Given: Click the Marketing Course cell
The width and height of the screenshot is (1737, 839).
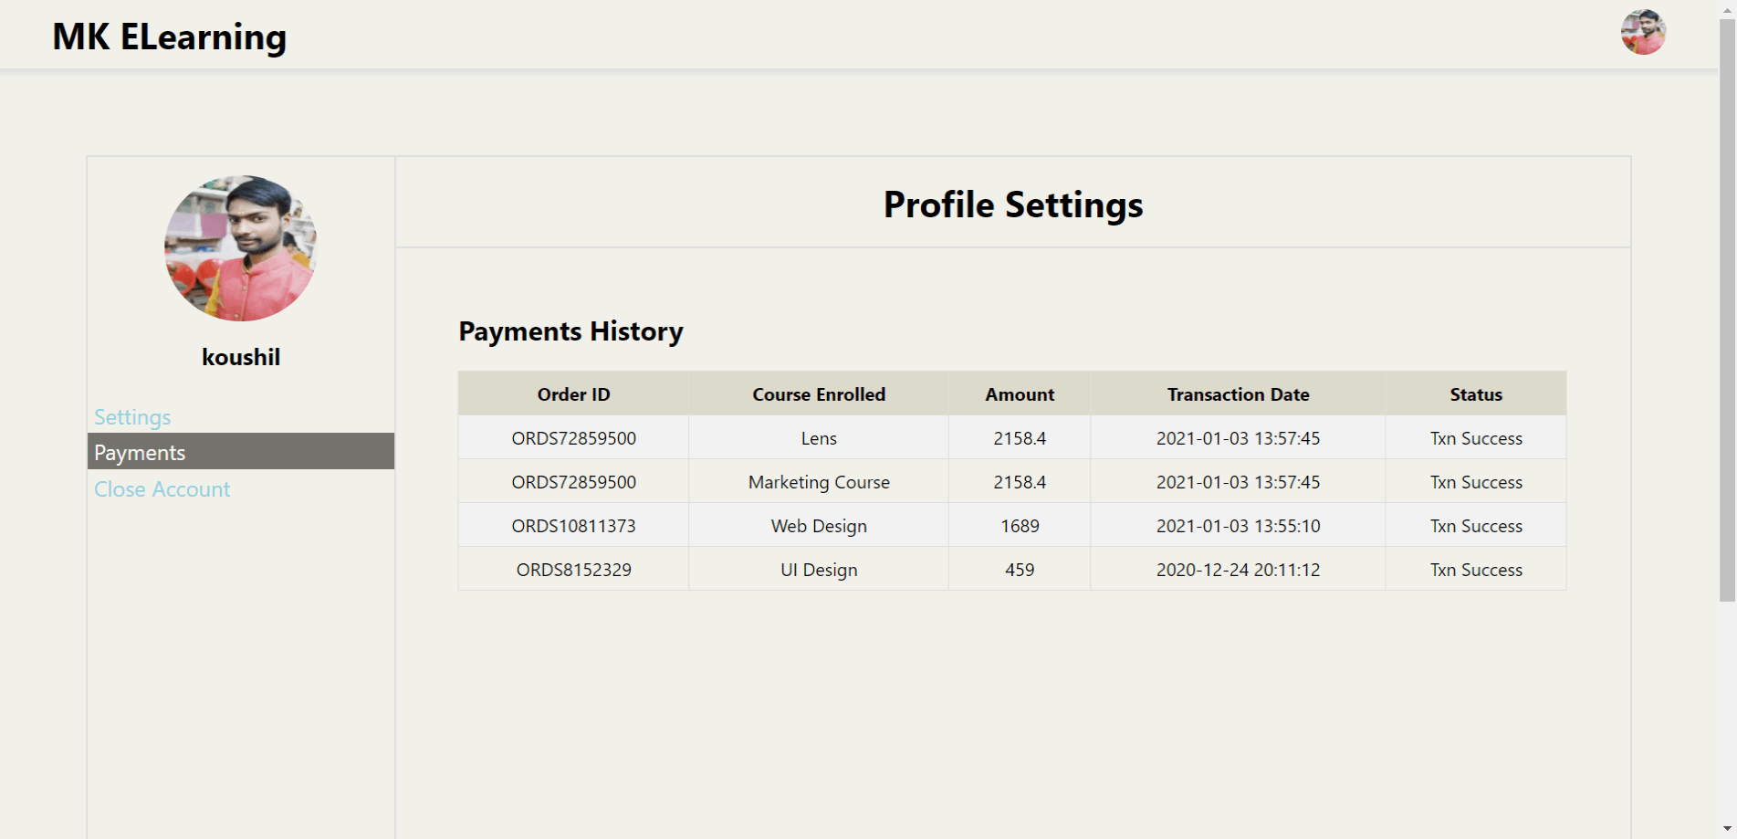Looking at the screenshot, I should coord(819,482).
